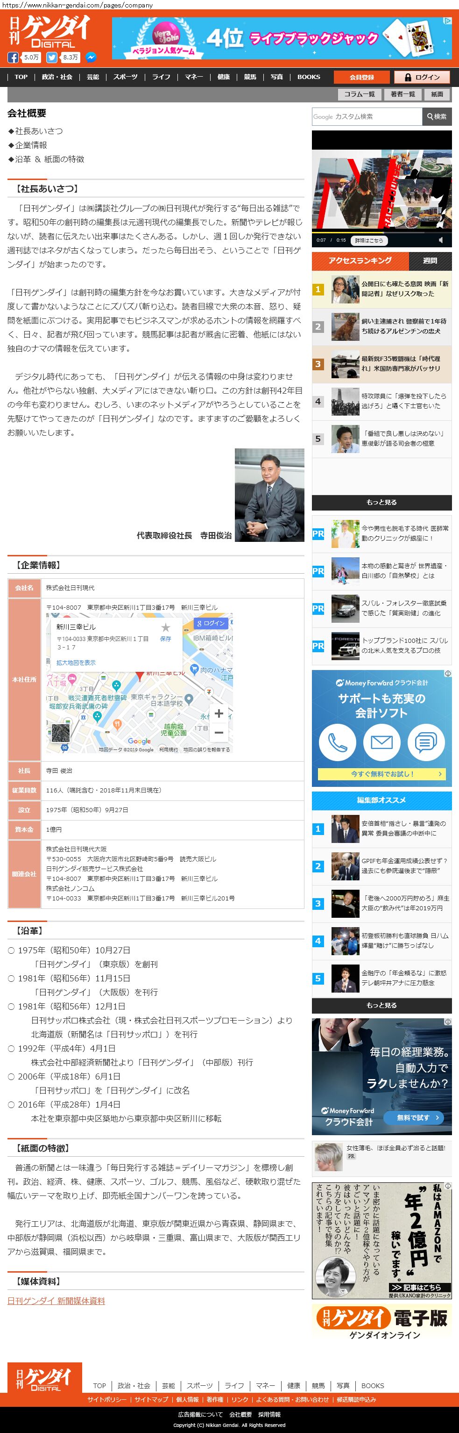Open the footer サイトマップ link
This screenshot has height=1433, width=459.
coord(151,1399)
